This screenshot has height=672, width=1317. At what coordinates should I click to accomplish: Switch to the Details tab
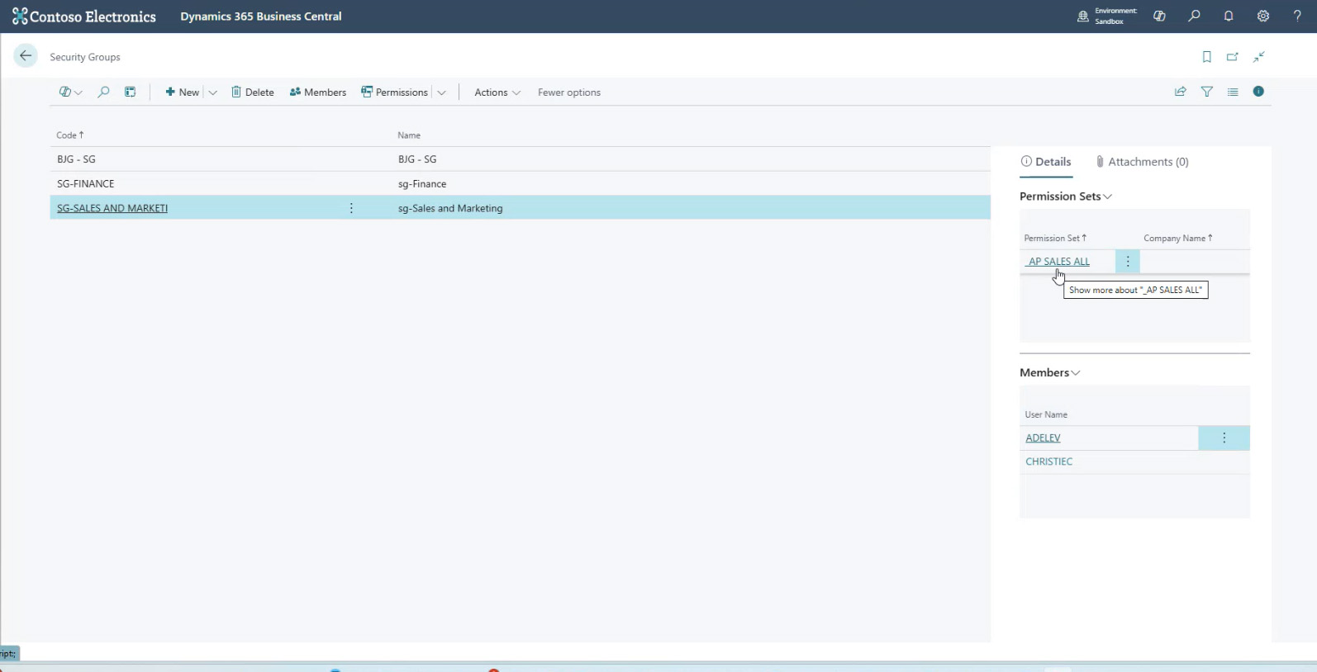tap(1046, 162)
